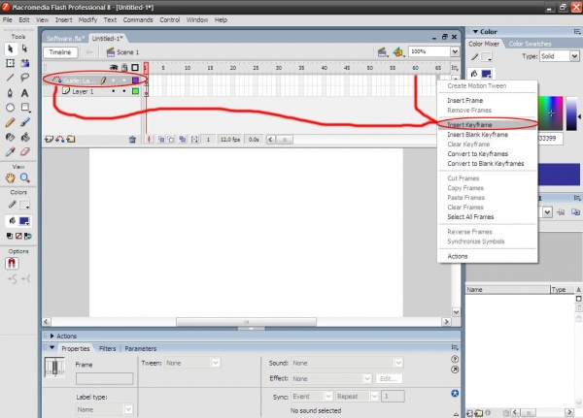Select the Brush tool
Image resolution: width=583 pixels, height=418 pixels.
pyautogui.click(x=25, y=122)
